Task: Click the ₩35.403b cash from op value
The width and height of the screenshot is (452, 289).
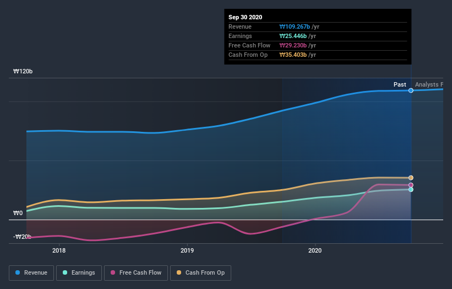Action: click(293, 55)
